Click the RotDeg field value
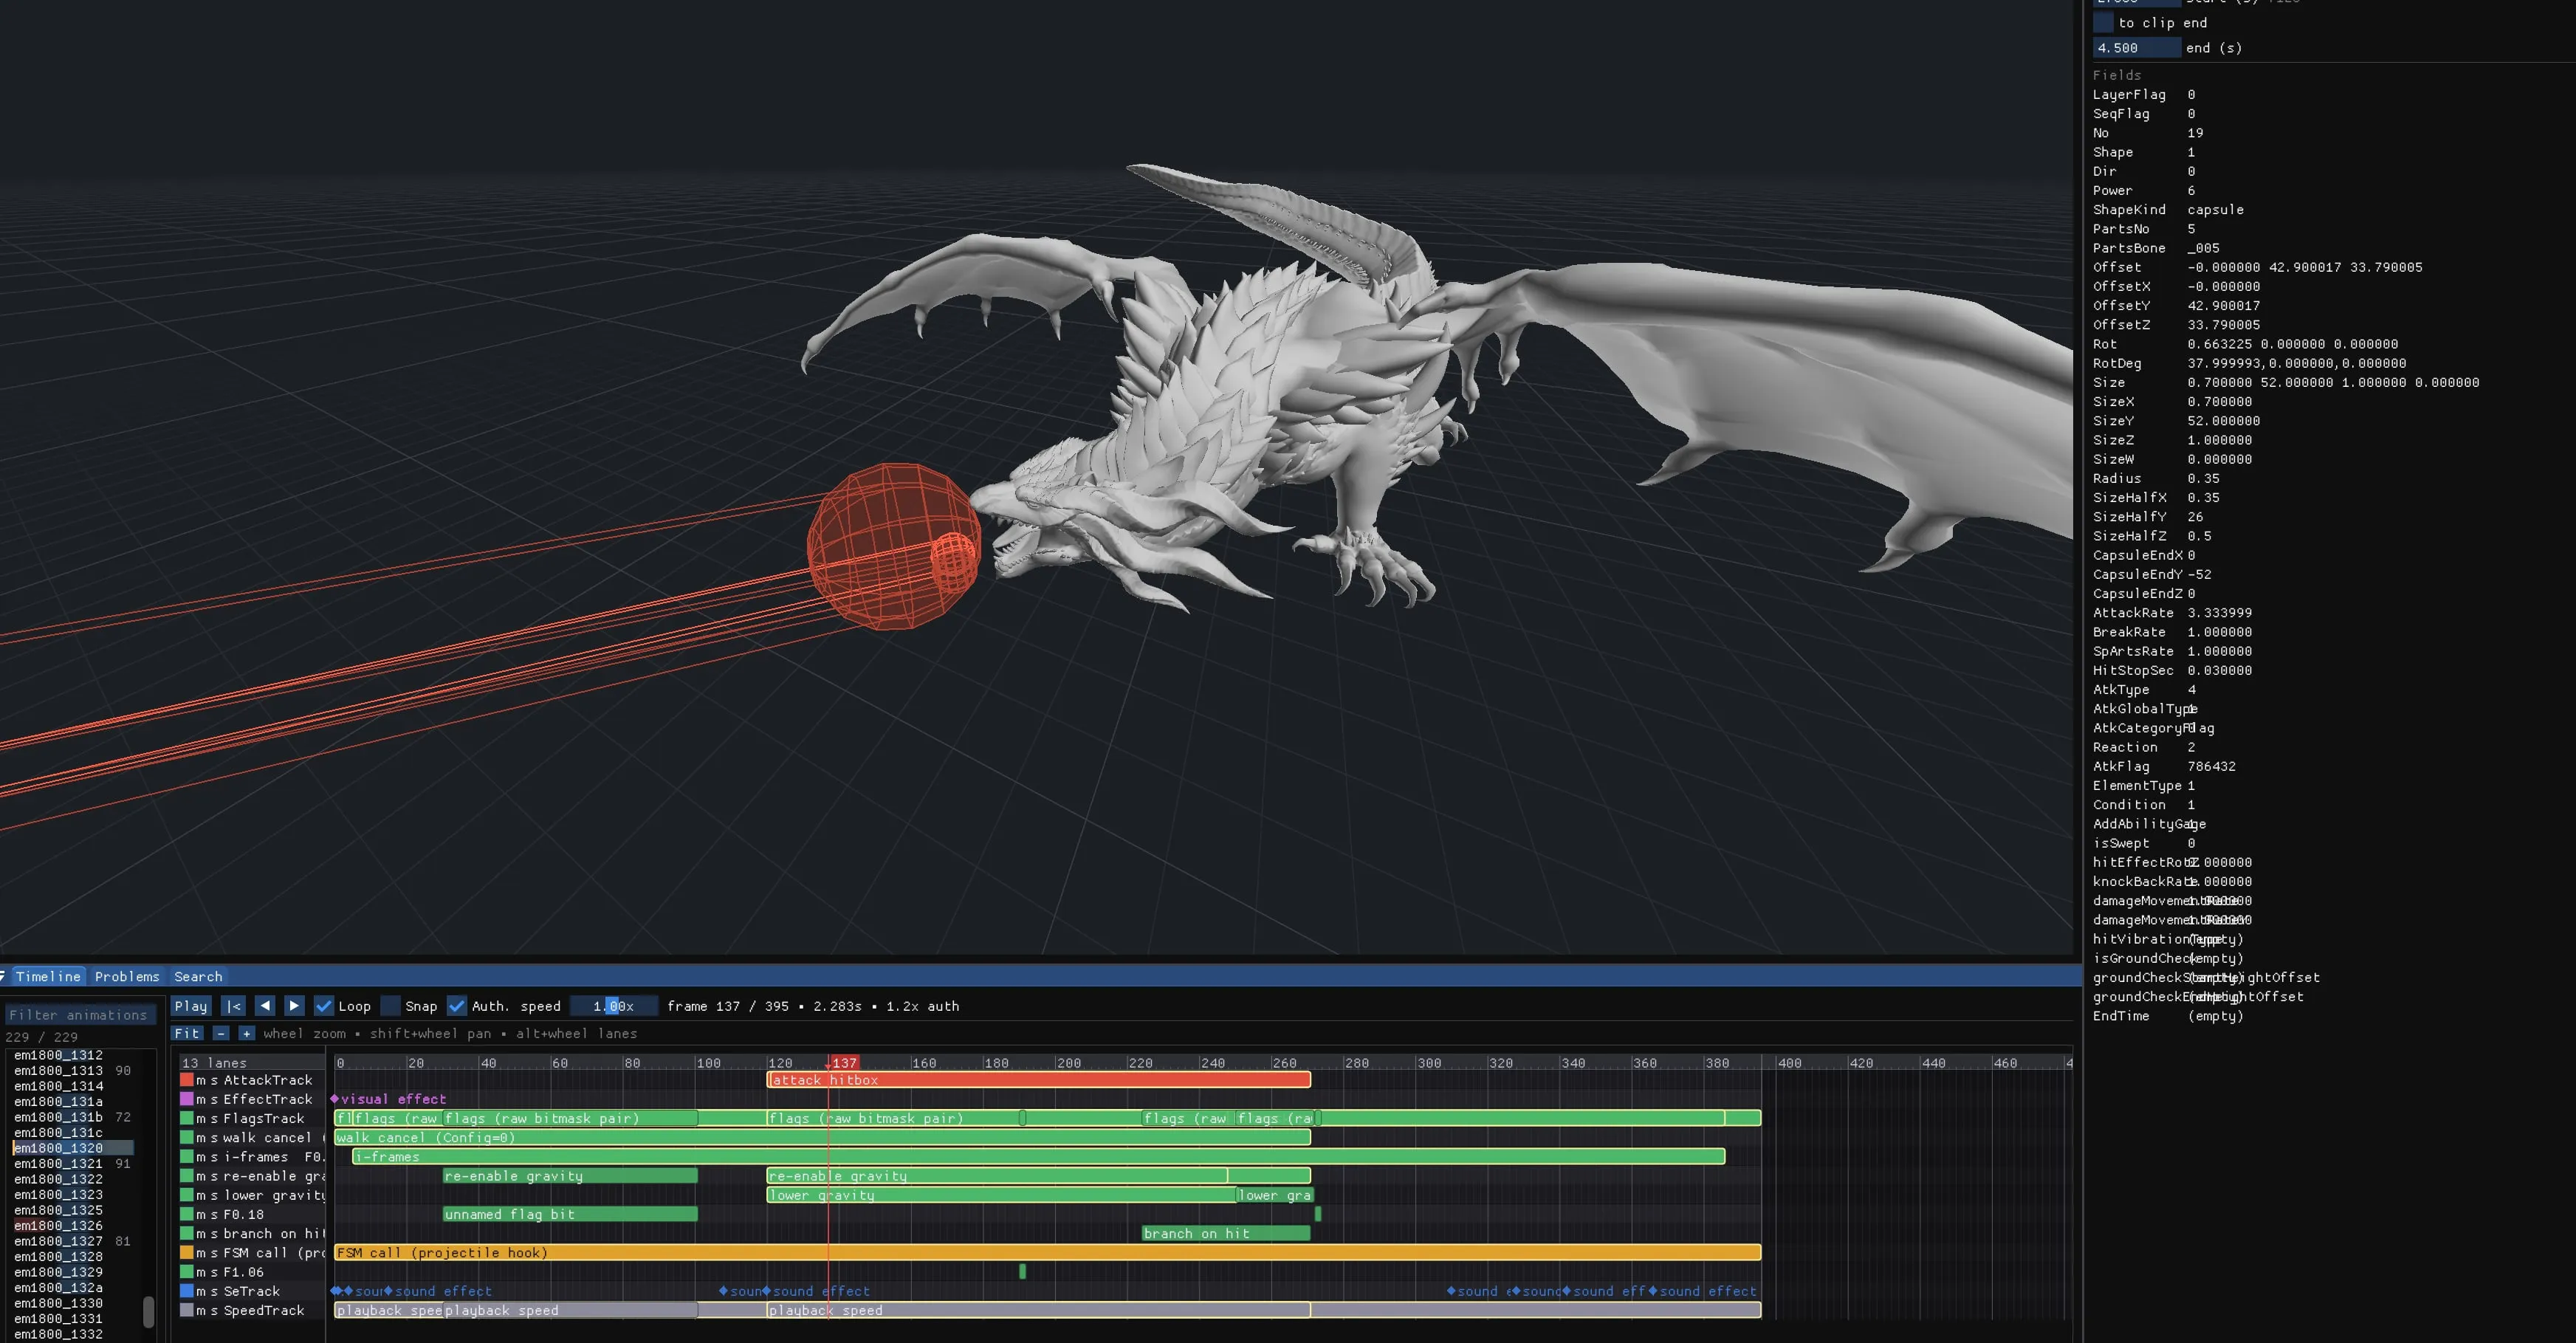The height and width of the screenshot is (1343, 2576). pyautogui.click(x=2296, y=364)
